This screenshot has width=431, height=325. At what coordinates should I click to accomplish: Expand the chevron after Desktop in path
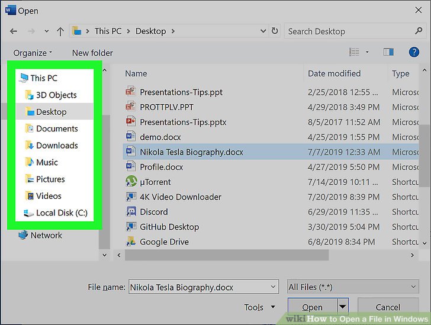(173, 31)
